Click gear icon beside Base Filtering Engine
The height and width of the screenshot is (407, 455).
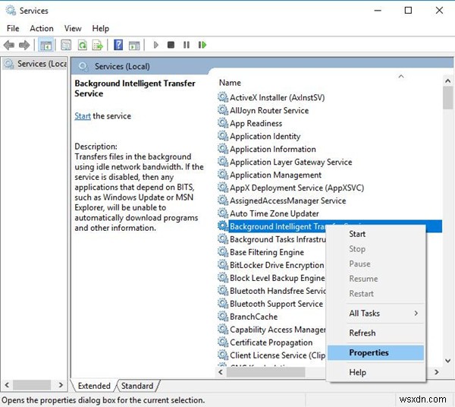(x=223, y=252)
